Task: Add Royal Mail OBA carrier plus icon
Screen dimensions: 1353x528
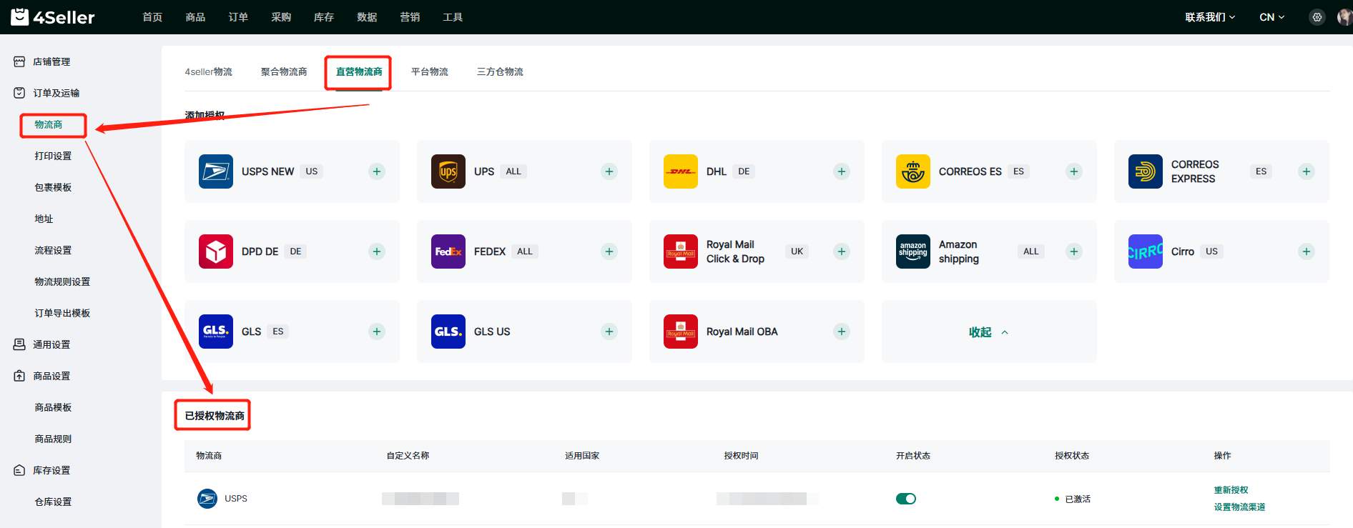Action: pos(842,332)
